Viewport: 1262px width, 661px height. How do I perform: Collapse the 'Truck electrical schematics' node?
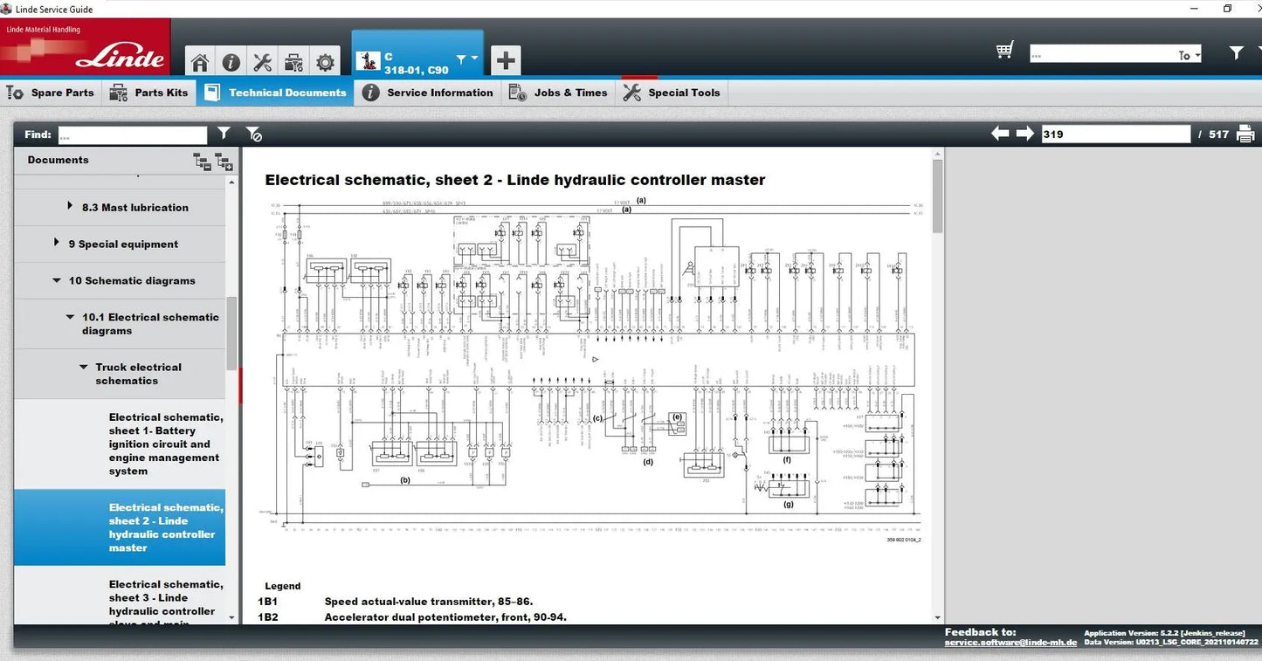tap(84, 367)
